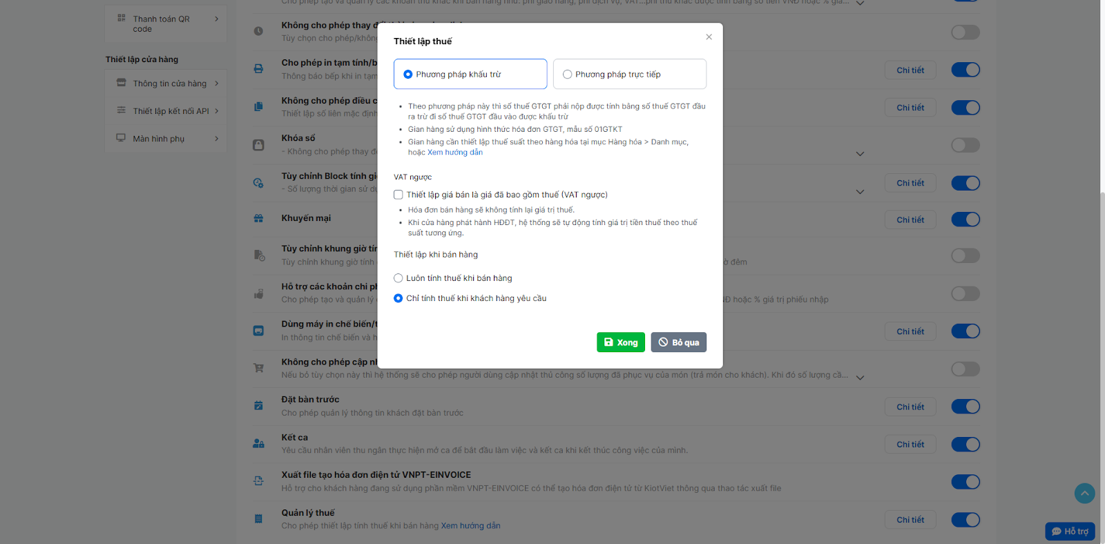Click the scroll-to-top arrow icon
The height and width of the screenshot is (544, 1105).
[x=1084, y=493]
